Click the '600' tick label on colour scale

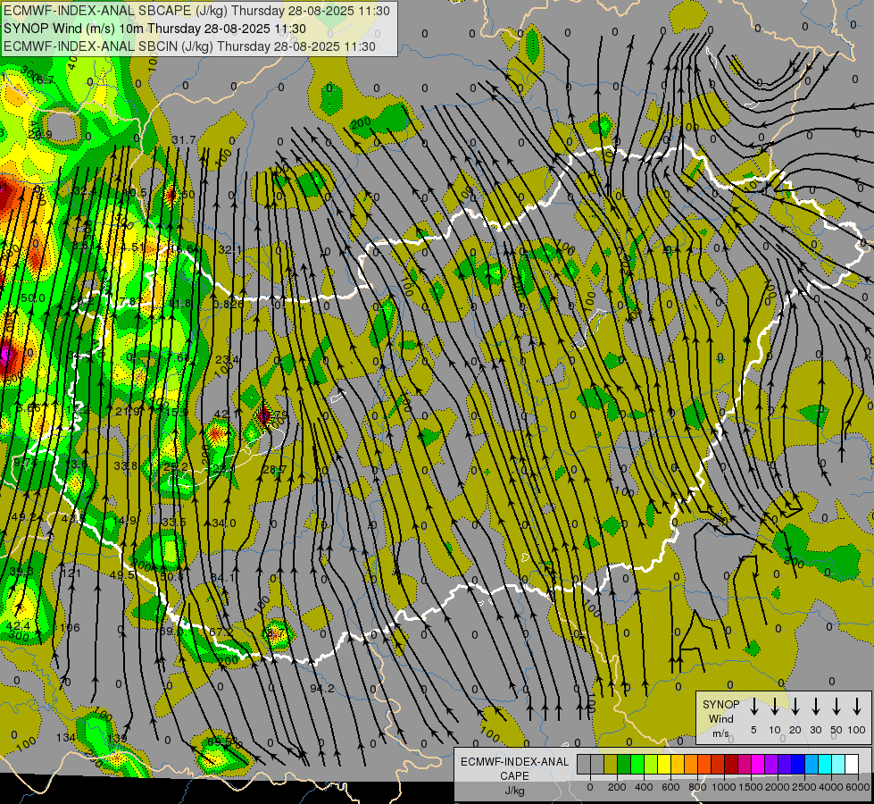(670, 787)
